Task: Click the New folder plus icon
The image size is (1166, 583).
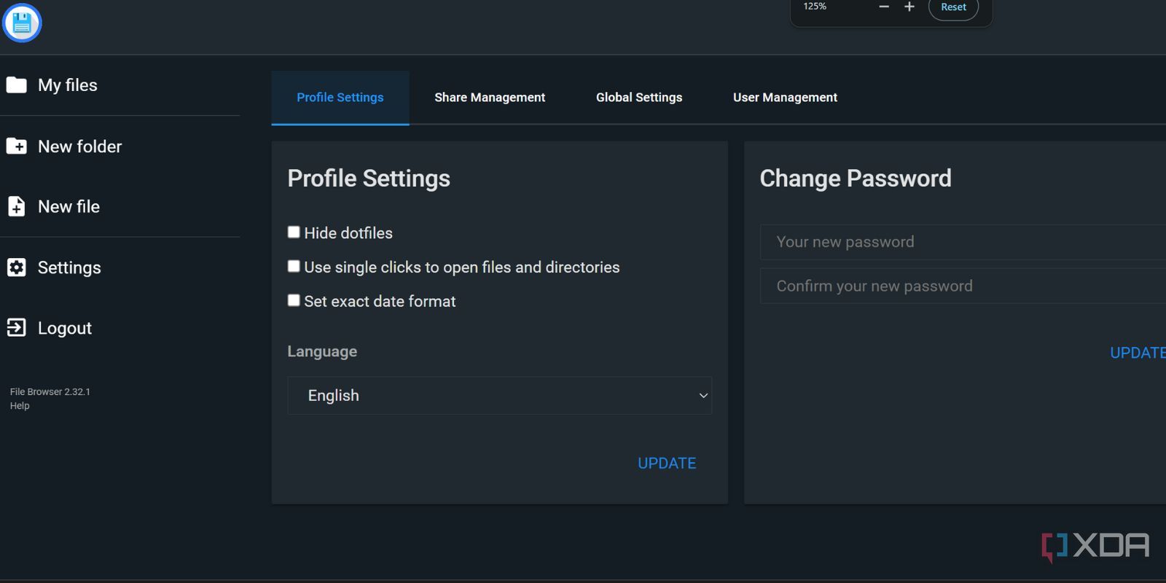Action: tap(16, 146)
